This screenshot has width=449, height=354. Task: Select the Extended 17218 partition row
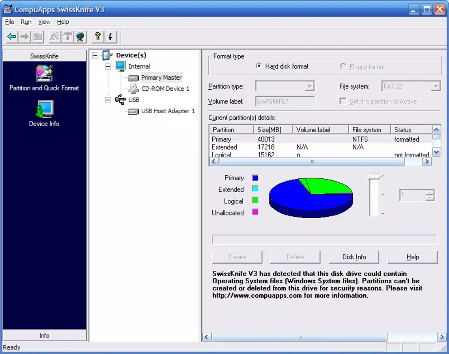(320, 147)
